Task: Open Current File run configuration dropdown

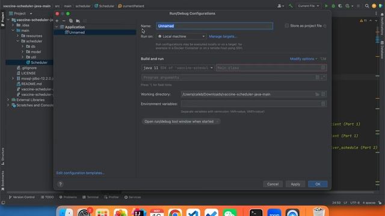Action: coord(309,6)
